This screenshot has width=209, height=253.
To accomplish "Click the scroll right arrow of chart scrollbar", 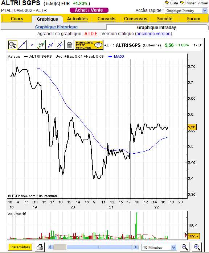I will pyautogui.click(x=135, y=247).
